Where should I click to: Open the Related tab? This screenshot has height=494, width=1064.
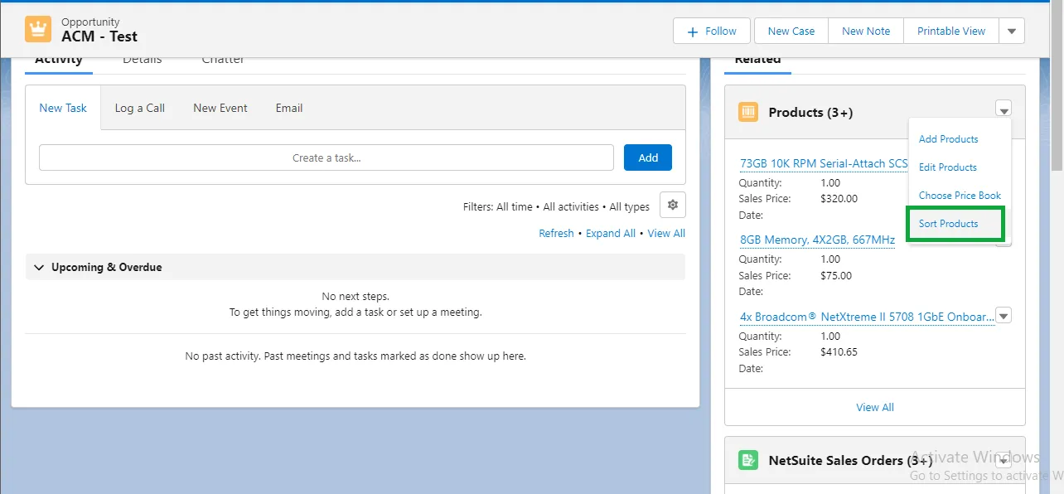point(757,61)
